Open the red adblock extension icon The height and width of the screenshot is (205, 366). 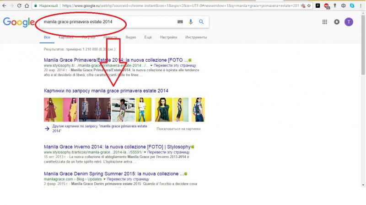[x=327, y=6]
